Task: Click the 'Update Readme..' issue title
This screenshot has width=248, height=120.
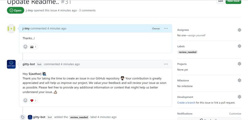Action: (33, 2)
